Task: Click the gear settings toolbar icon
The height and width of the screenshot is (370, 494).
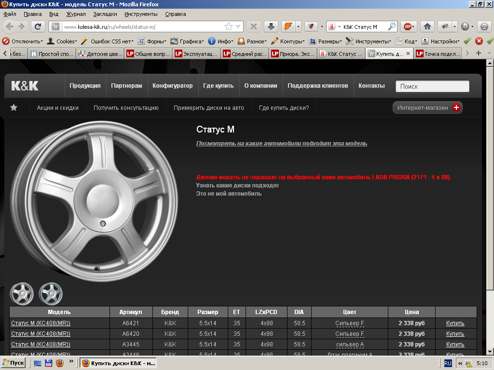Action: [484, 27]
